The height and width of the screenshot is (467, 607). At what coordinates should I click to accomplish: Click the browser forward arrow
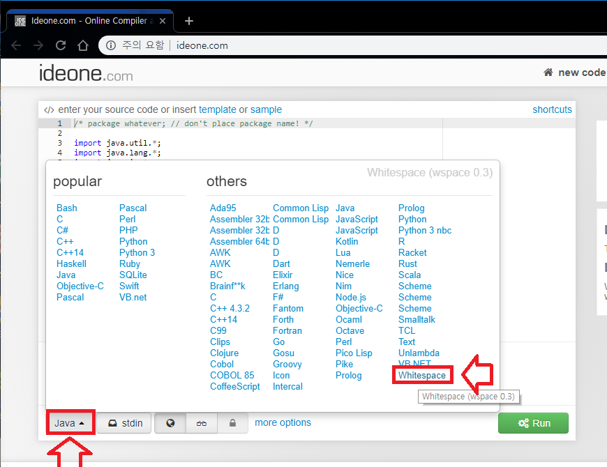point(38,45)
